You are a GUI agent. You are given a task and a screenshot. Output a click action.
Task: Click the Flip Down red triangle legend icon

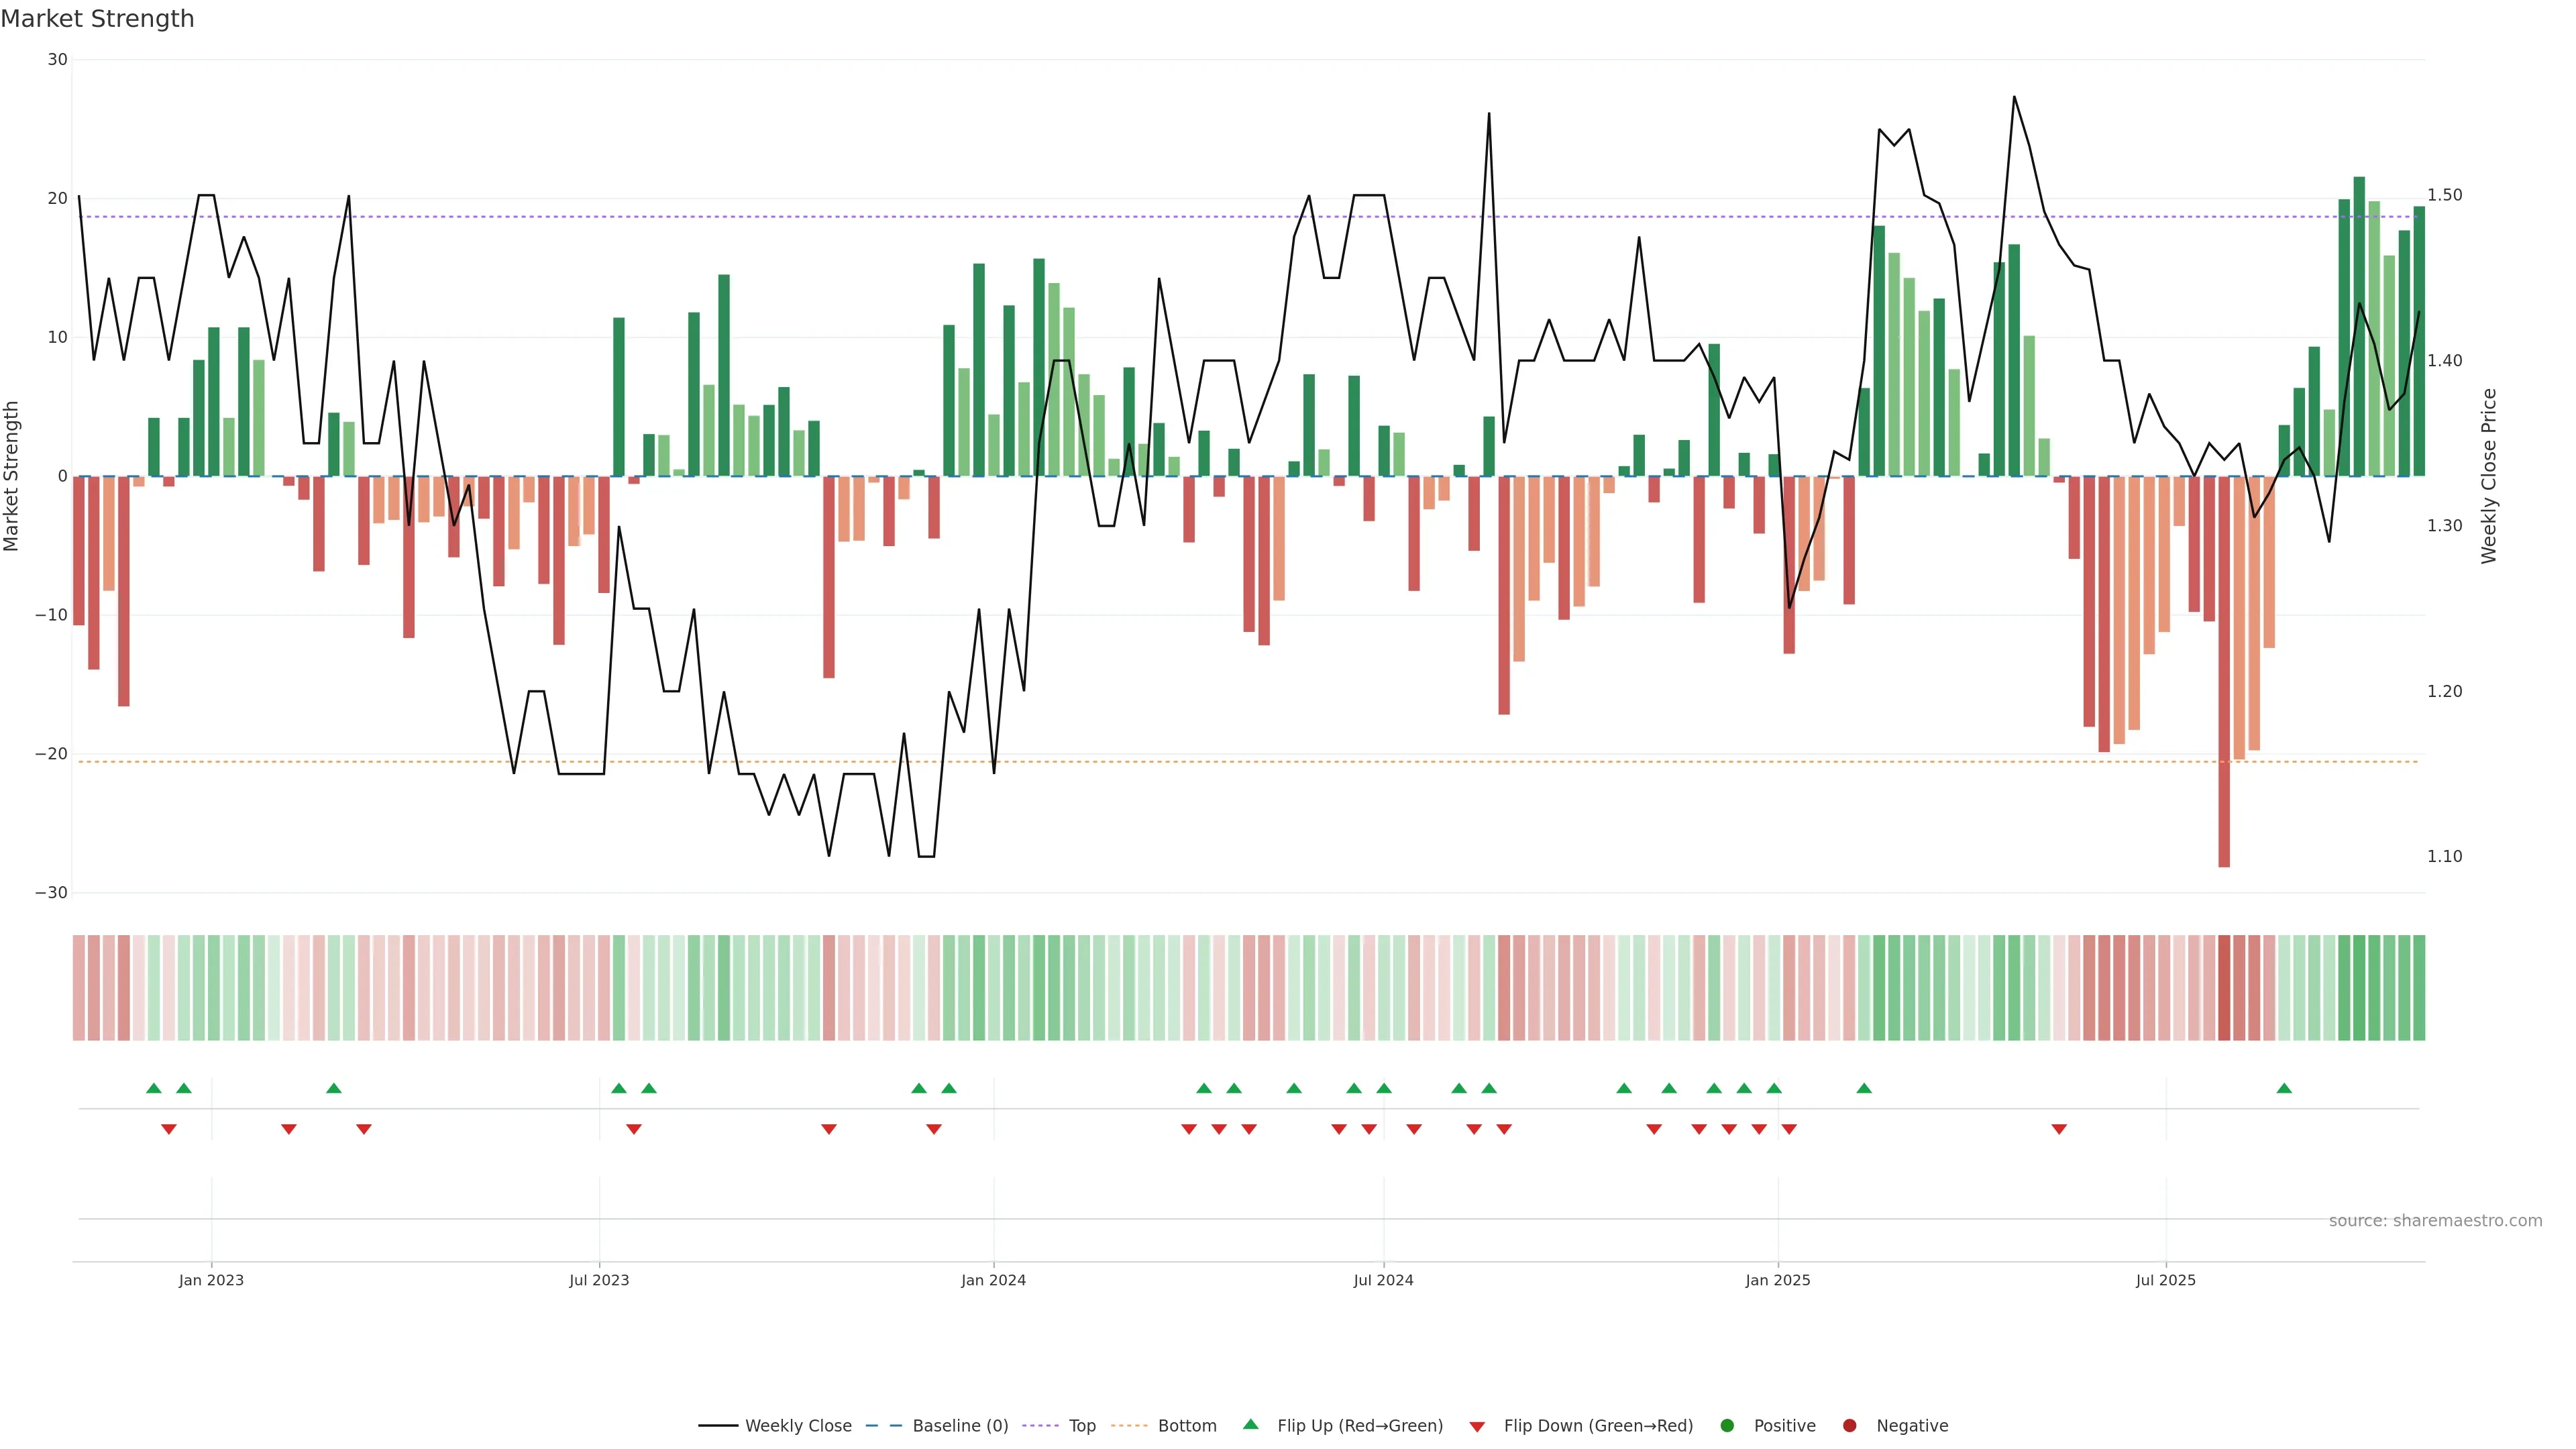(1477, 1427)
